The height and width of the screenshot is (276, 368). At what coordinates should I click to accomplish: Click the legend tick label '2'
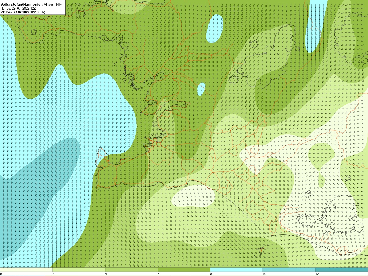point(53,274)
